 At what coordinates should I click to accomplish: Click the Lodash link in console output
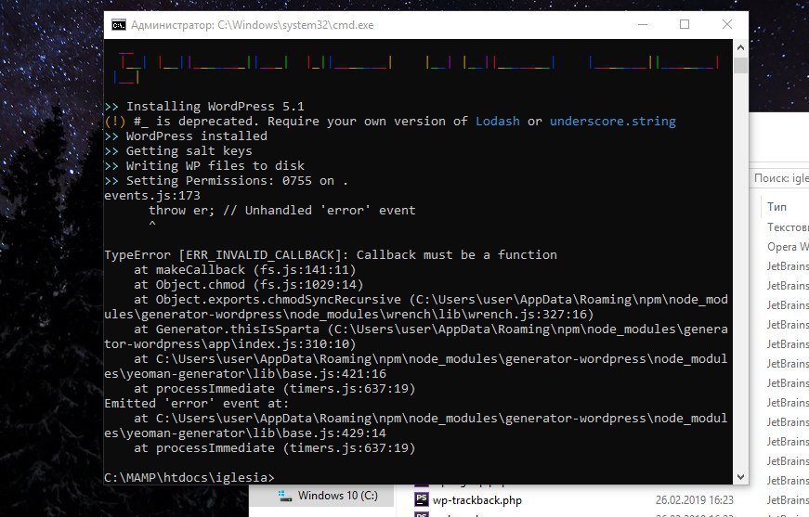[x=497, y=122]
